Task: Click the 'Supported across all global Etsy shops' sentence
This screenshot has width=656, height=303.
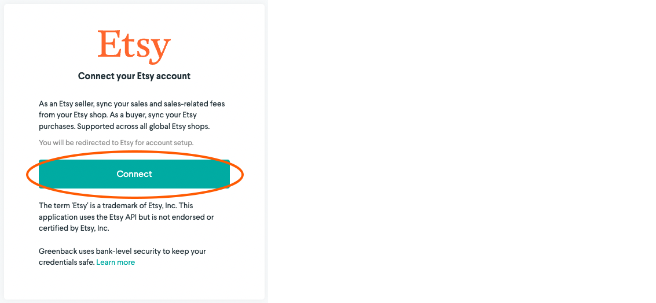Action: tap(141, 126)
